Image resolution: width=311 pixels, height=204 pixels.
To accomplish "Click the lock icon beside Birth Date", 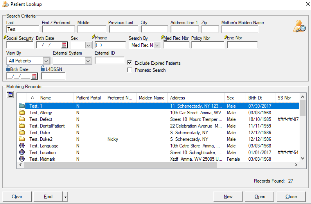I will point(8,69).
